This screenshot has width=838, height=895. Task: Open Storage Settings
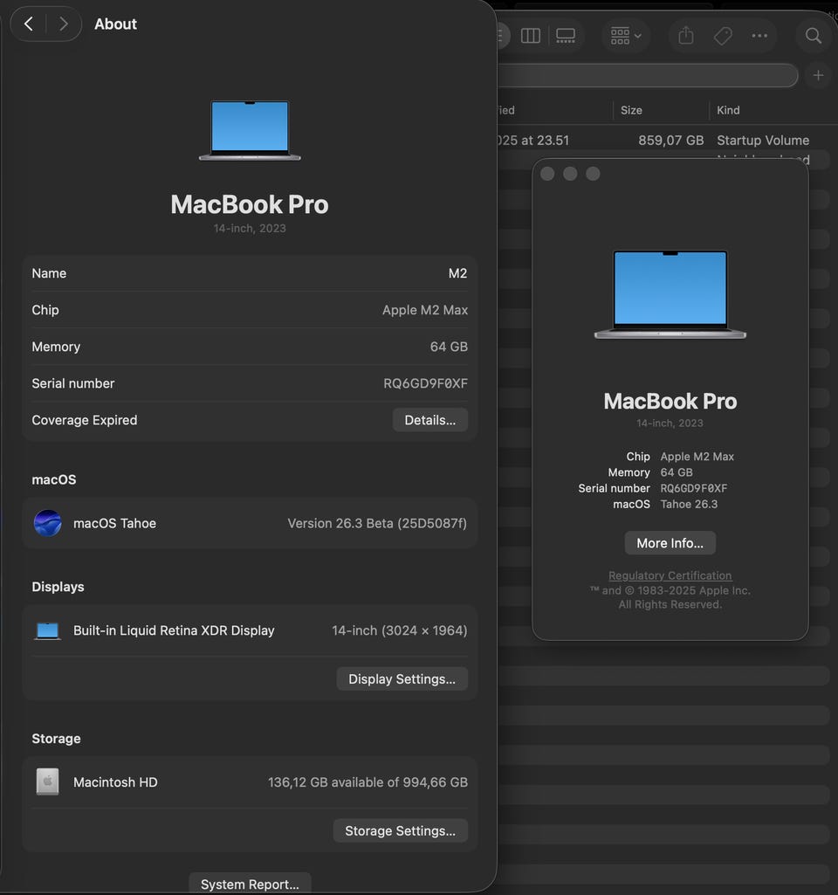[400, 830]
